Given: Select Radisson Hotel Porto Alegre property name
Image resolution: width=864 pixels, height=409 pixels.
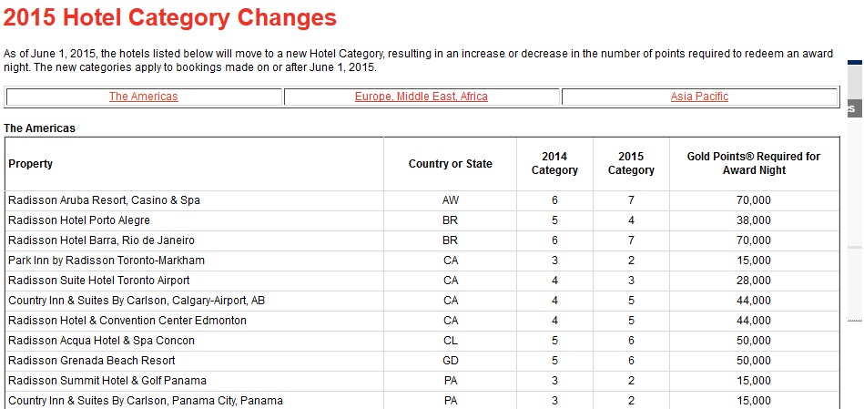Looking at the screenshot, I should click(x=79, y=220).
